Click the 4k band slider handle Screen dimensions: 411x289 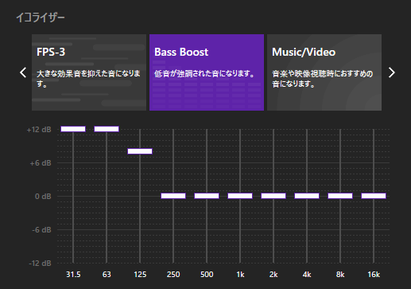[x=307, y=196]
